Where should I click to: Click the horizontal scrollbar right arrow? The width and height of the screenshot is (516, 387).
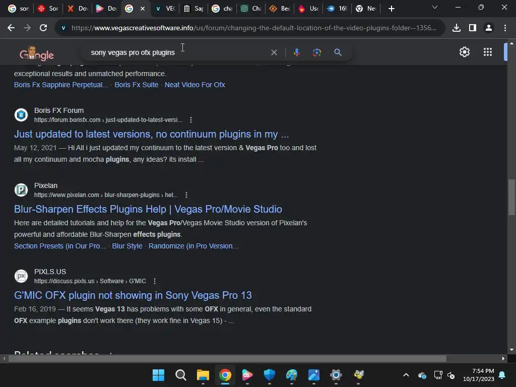503,358
